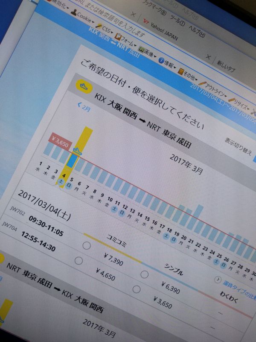Image resolution: width=256 pixels, height=342 pixels.
Task: Open the その他 toolbar dropdown
Action: [188, 74]
